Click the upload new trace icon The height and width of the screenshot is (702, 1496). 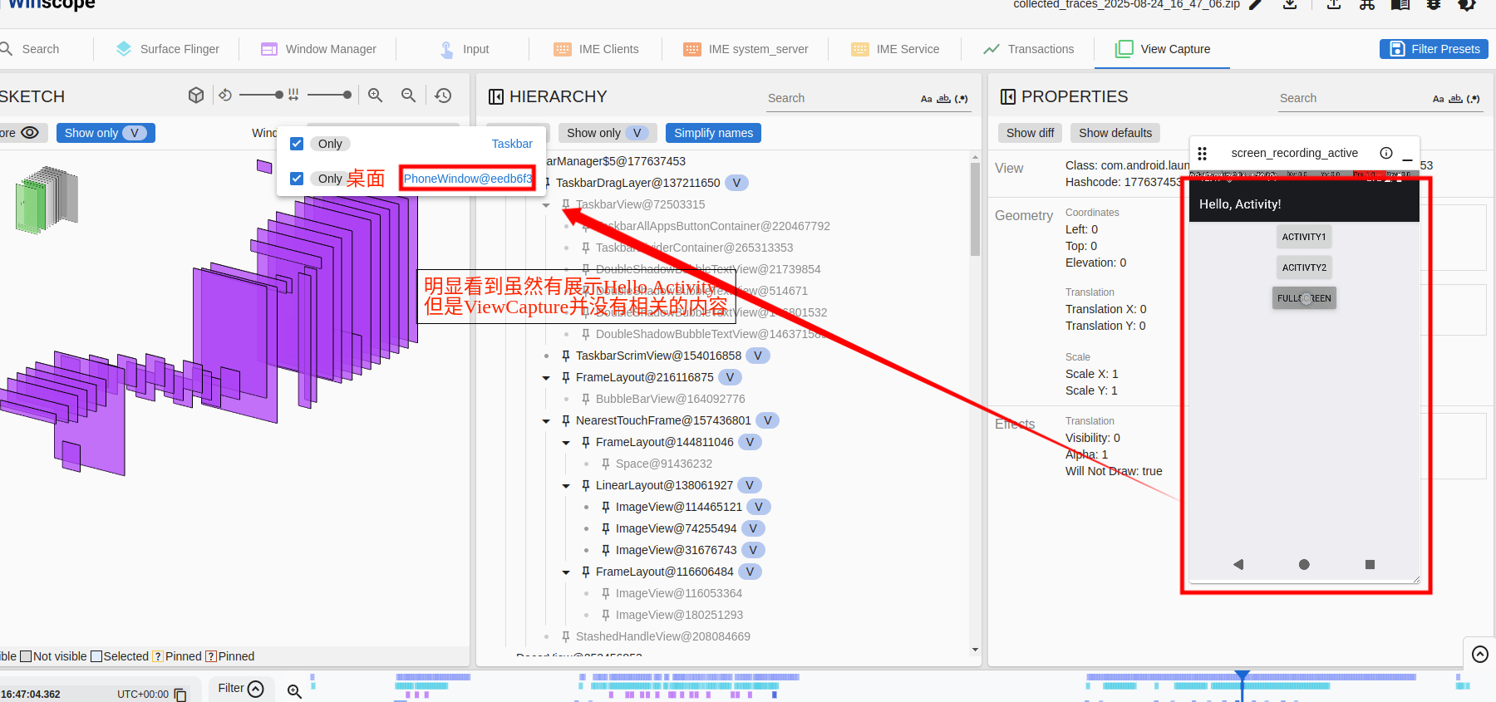tap(1333, 4)
